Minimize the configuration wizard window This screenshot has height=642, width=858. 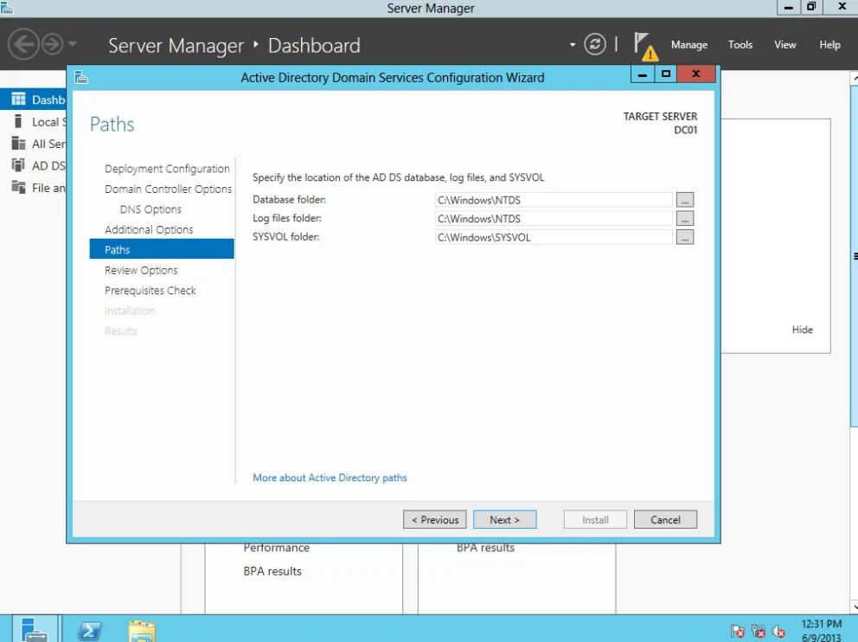[643, 74]
